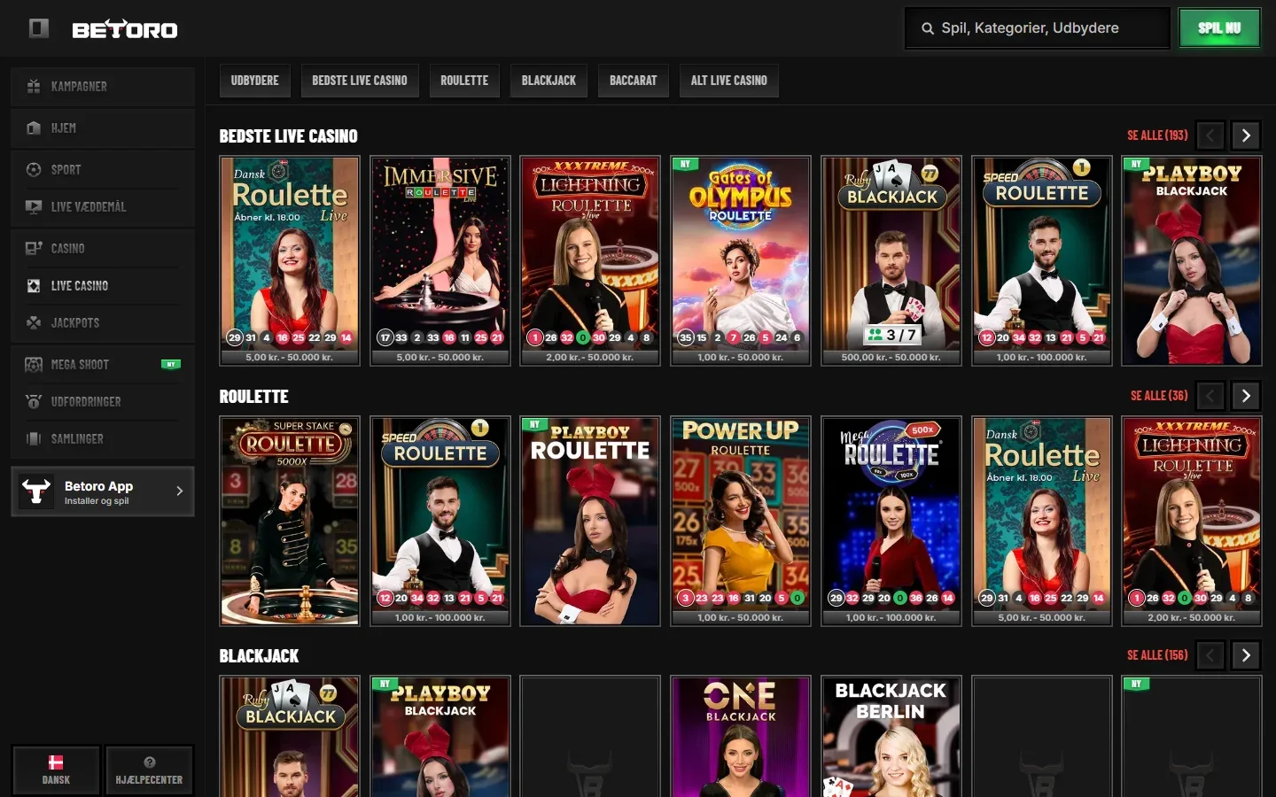Go to previous Bedste Live Casino games
This screenshot has height=797, width=1276.
(x=1210, y=135)
